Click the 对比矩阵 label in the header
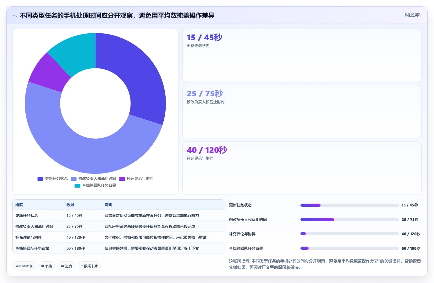Image resolution: width=434 pixels, height=283 pixels. pos(413,15)
